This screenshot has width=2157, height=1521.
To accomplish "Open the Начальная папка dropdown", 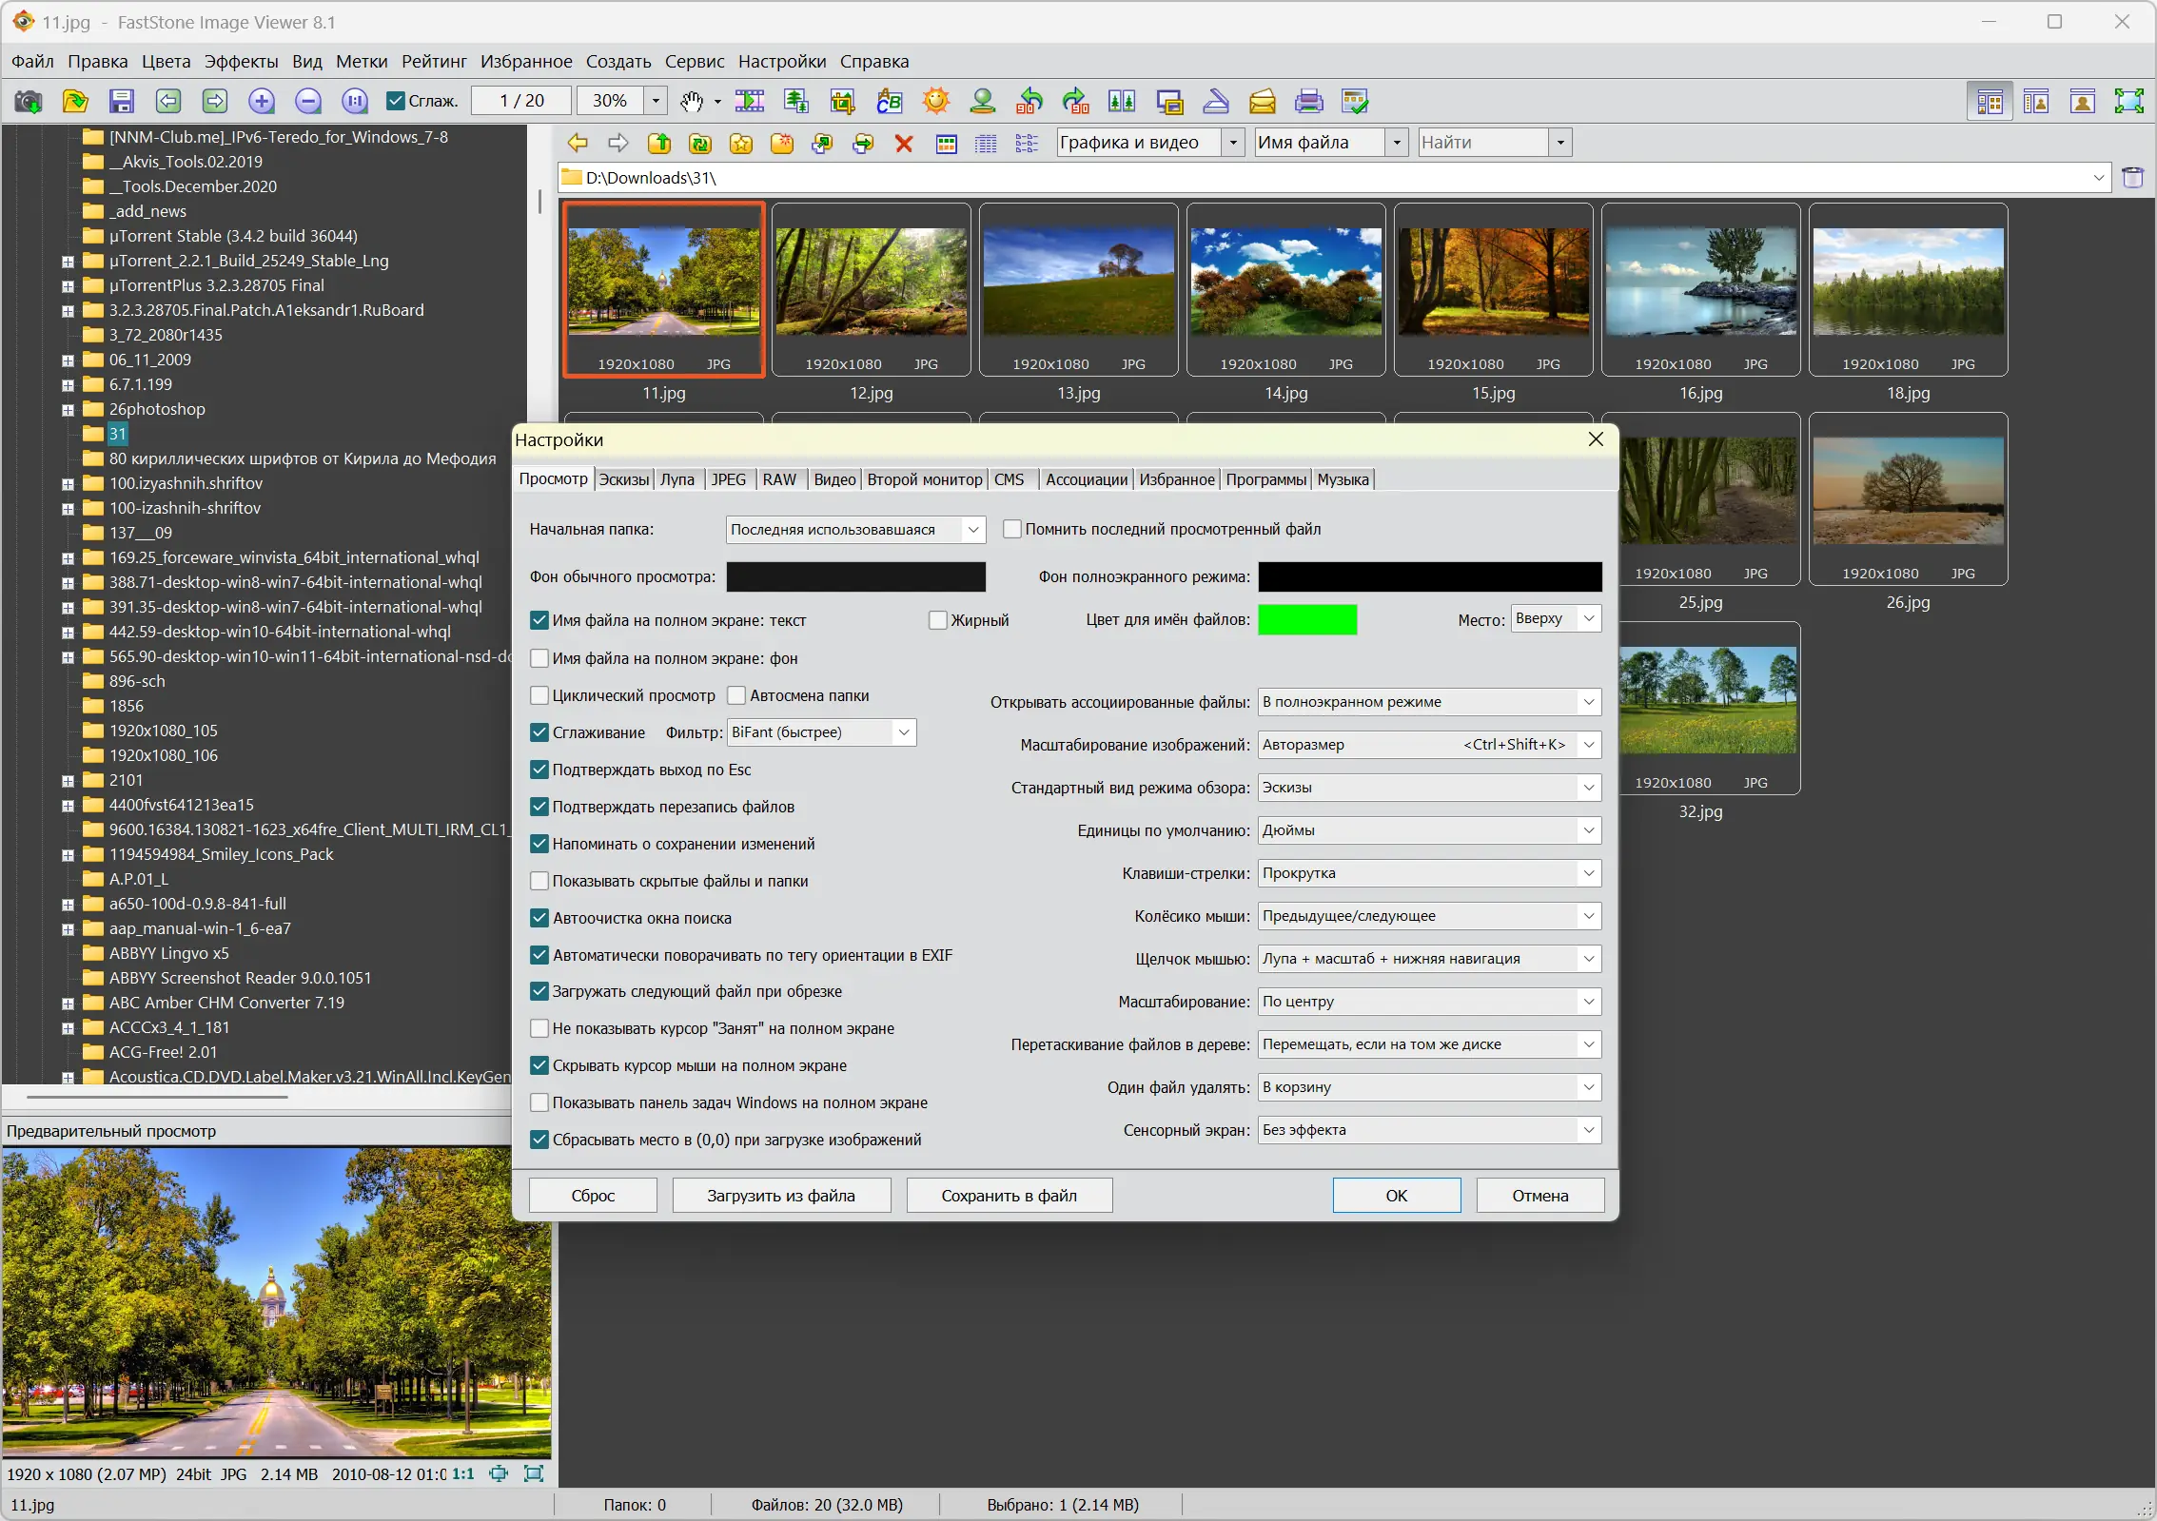I will [x=972, y=530].
